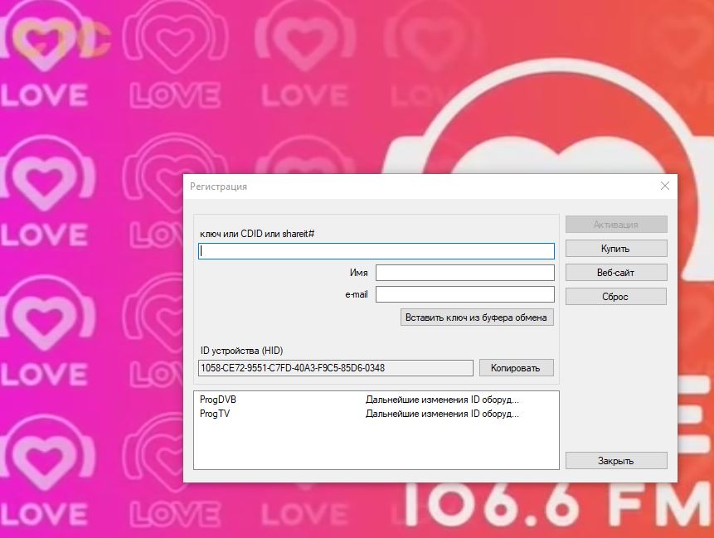Image resolution: width=714 pixels, height=538 pixels.
Task: Select the device HID code field
Action: 336,368
